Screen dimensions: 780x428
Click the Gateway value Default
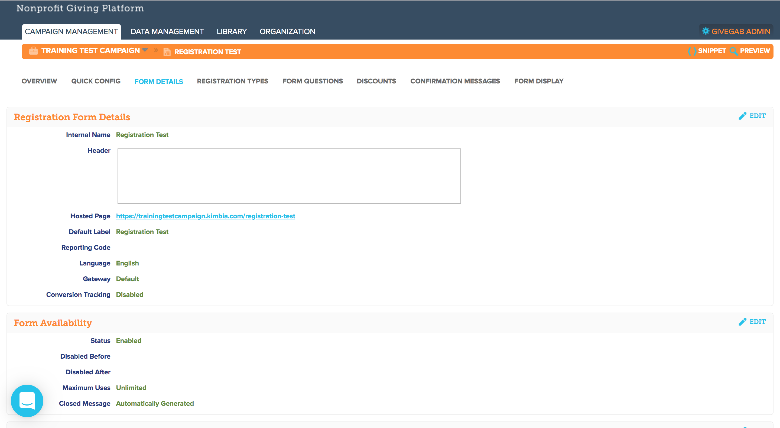click(127, 279)
